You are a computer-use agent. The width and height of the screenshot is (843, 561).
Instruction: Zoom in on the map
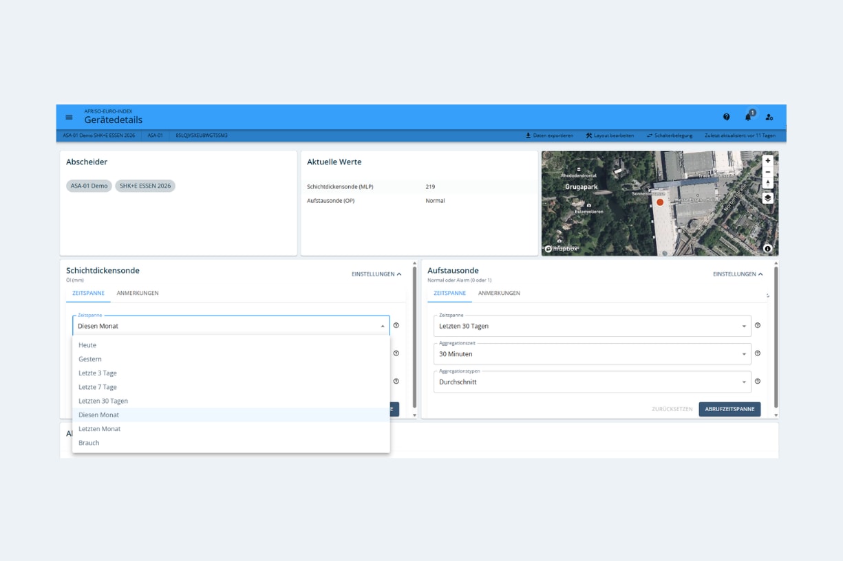(x=768, y=160)
